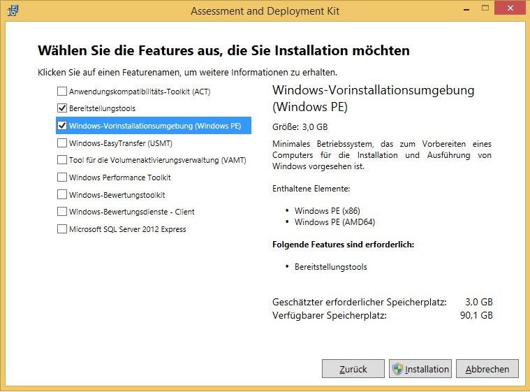Screen dimensions: 530x392
Task: Select the Anwendungskompatibilitäts-Toolkit (ACT) feature name
Action: 140,92
